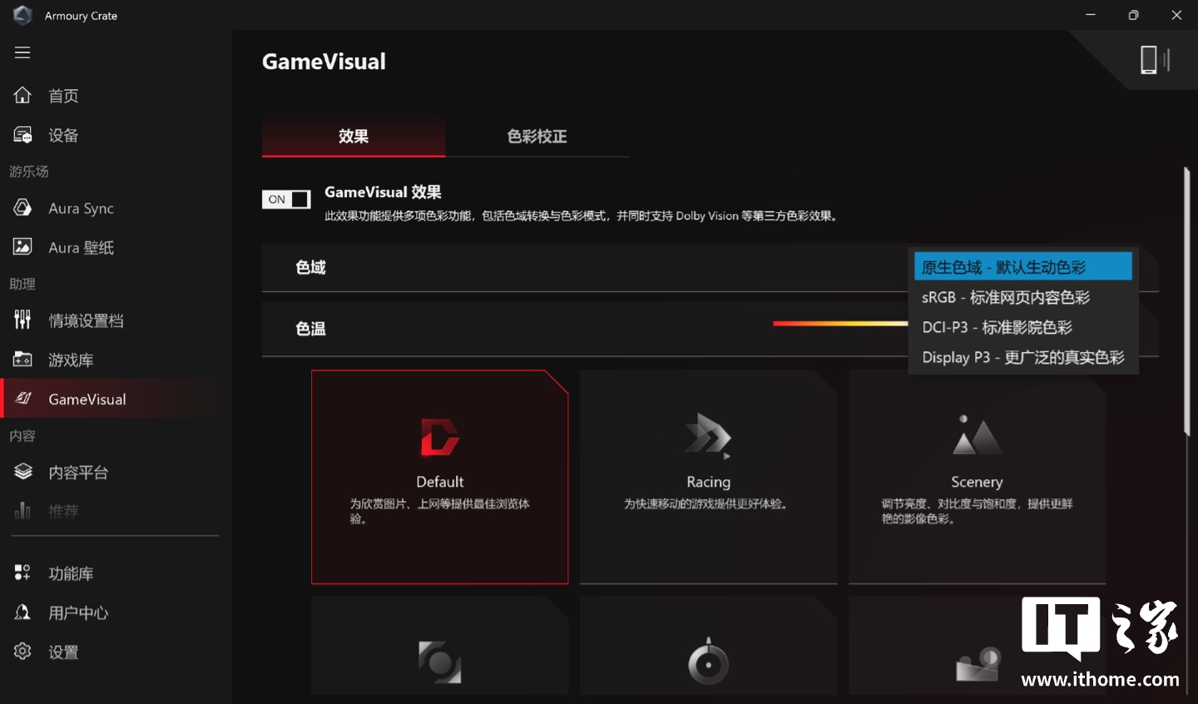Select the Scenery visual mode card
Viewport: 1198px width, 704px height.
click(x=977, y=477)
